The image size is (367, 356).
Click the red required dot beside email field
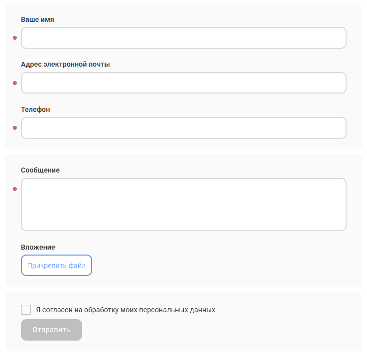pos(15,83)
